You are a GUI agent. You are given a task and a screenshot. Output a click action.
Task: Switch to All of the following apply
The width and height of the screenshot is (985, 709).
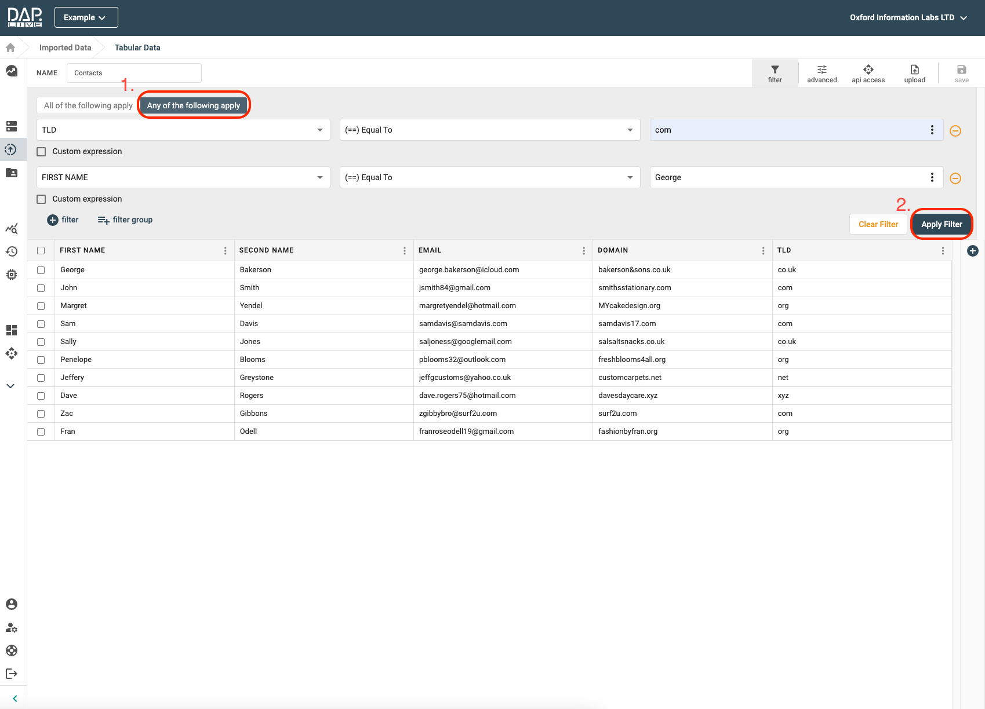88,105
